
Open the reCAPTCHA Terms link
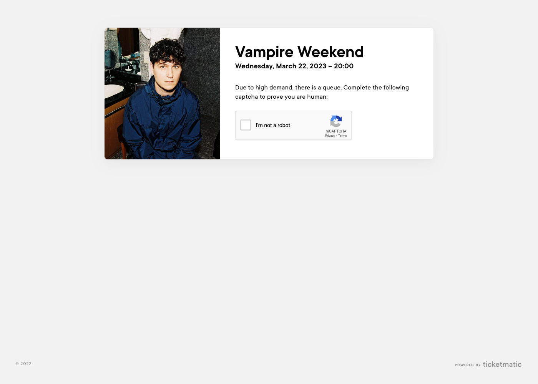(342, 136)
